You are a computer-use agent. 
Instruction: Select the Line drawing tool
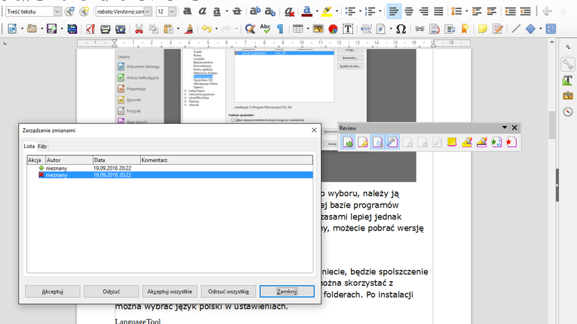(516, 28)
